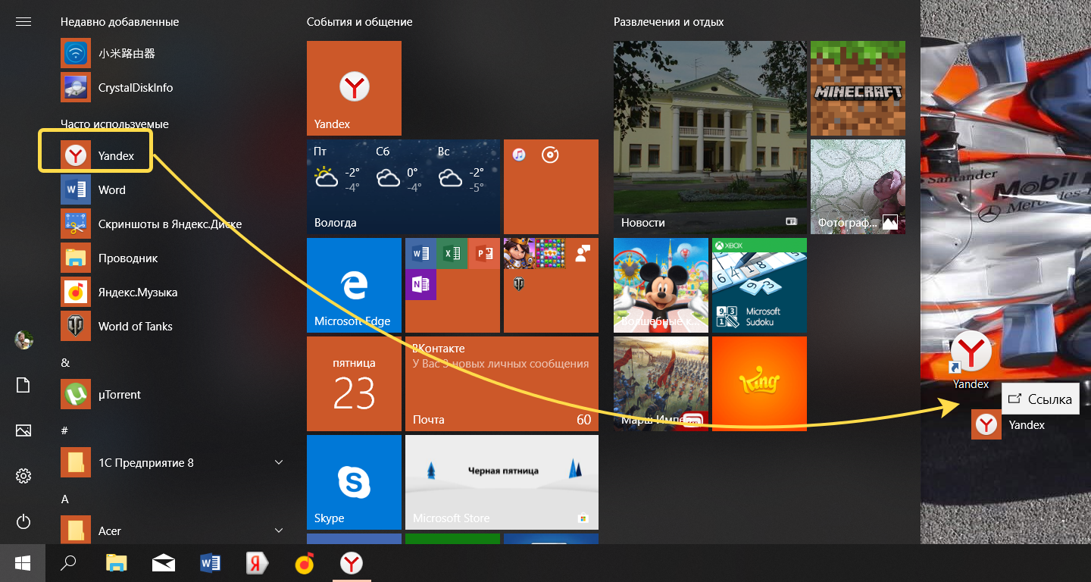
Task: Open Pictures from Start sidebar
Action: 23,430
